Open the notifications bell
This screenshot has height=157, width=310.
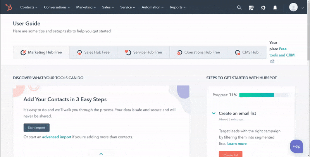[275, 8]
